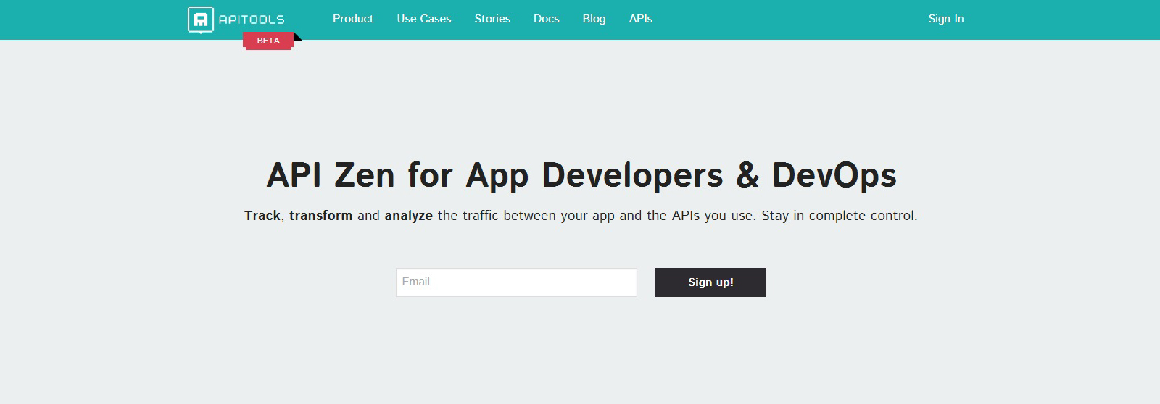Focus the Email input field

516,282
